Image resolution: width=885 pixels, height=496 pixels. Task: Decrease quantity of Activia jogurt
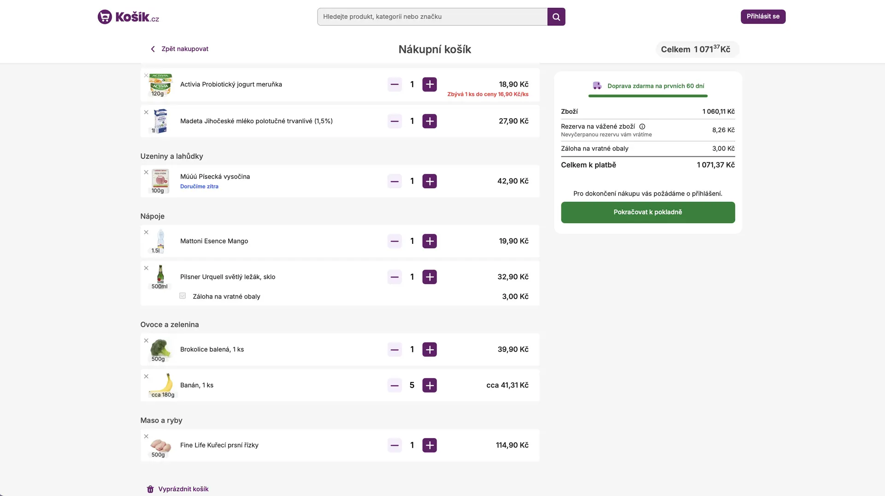(395, 84)
